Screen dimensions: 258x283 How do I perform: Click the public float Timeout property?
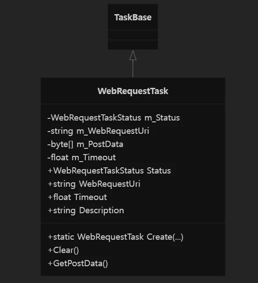tap(77, 197)
